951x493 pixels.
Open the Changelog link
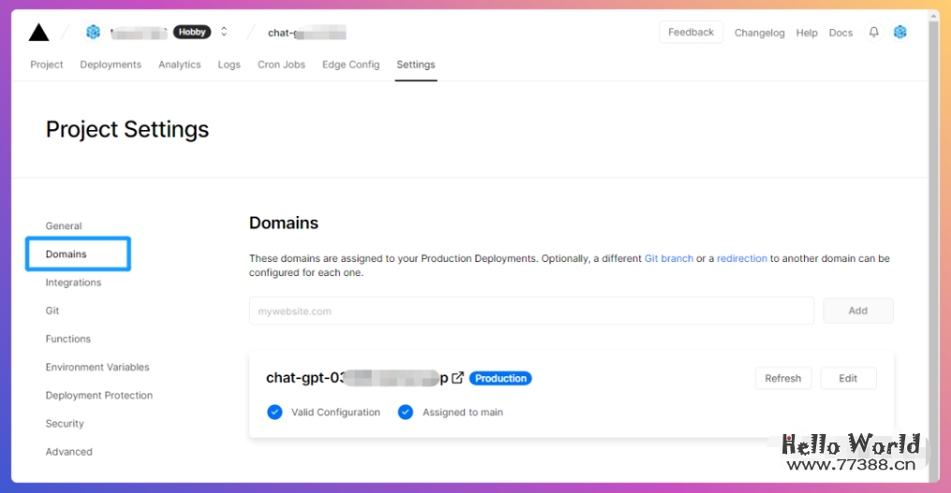tap(759, 33)
